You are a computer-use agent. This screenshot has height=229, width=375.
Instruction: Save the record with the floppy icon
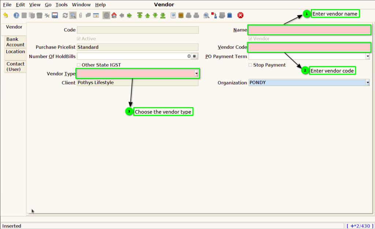point(55,15)
